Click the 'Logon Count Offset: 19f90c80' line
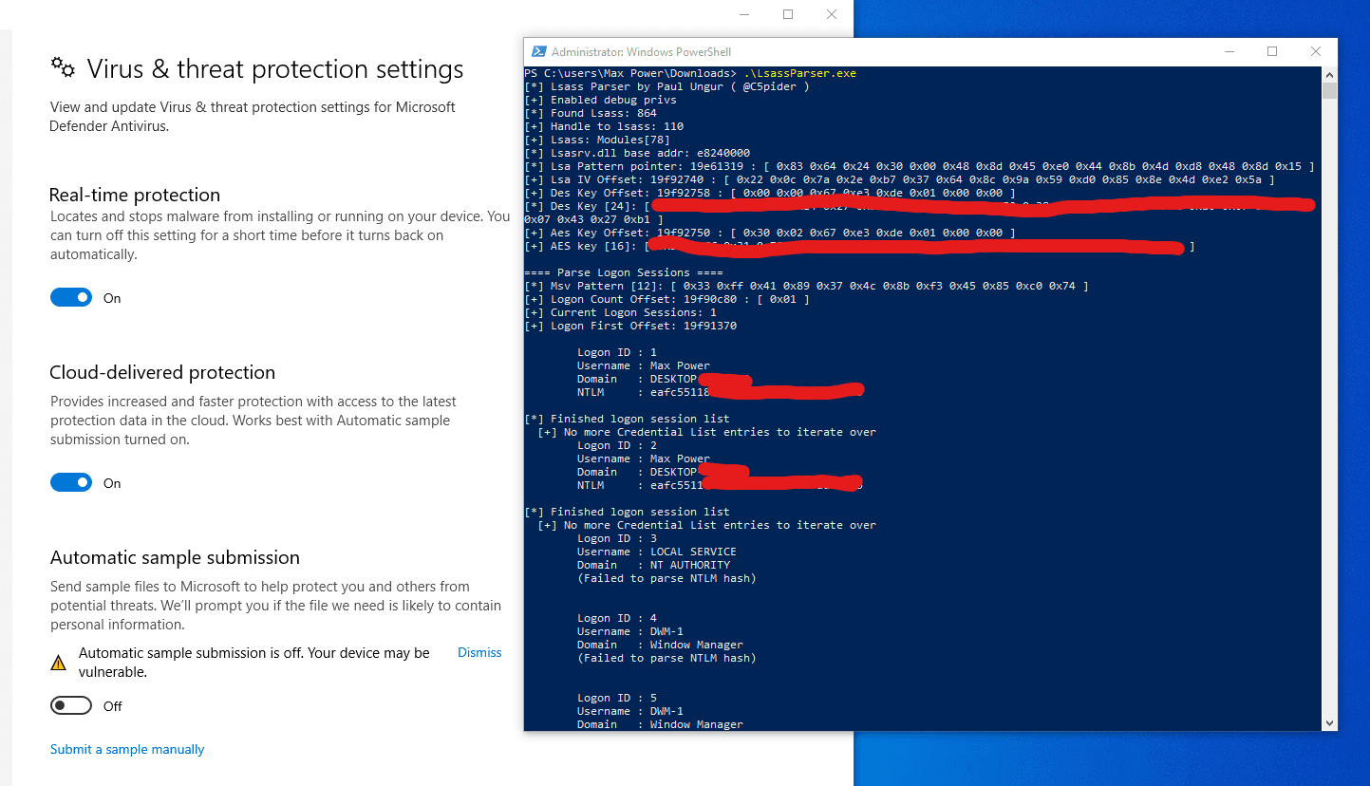Image resolution: width=1370 pixels, height=786 pixels. pos(666,299)
